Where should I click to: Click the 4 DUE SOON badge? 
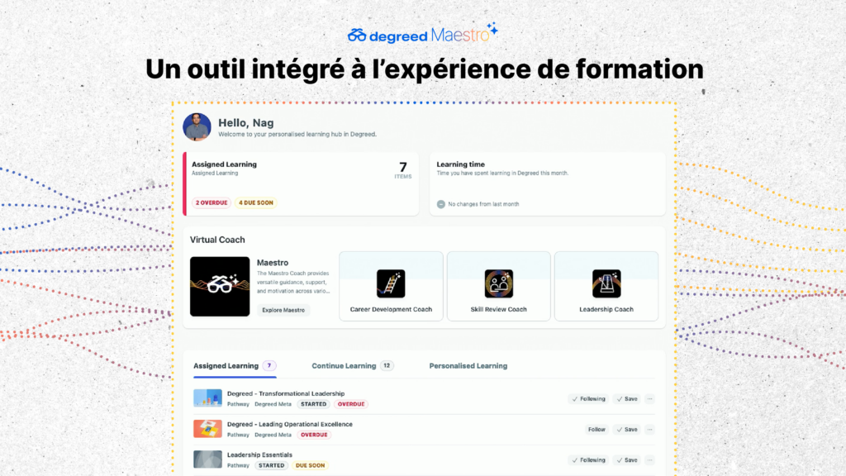256,203
